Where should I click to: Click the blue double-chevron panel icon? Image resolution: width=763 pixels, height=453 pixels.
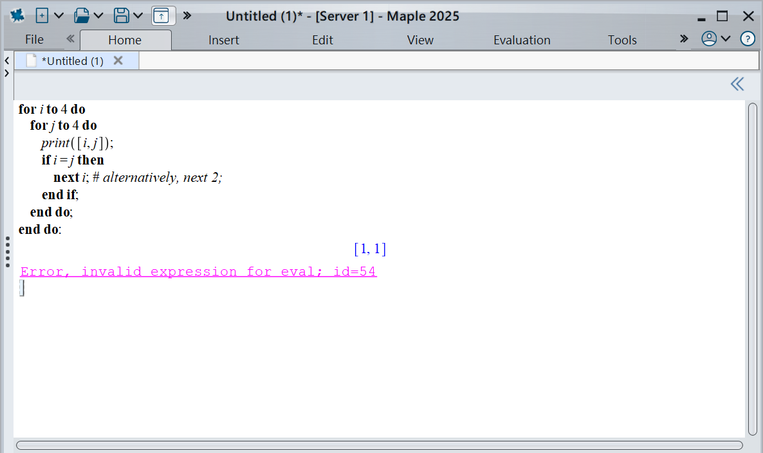pyautogui.click(x=737, y=84)
